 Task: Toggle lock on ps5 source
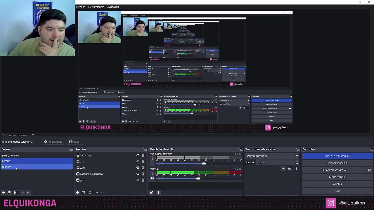(x=143, y=162)
